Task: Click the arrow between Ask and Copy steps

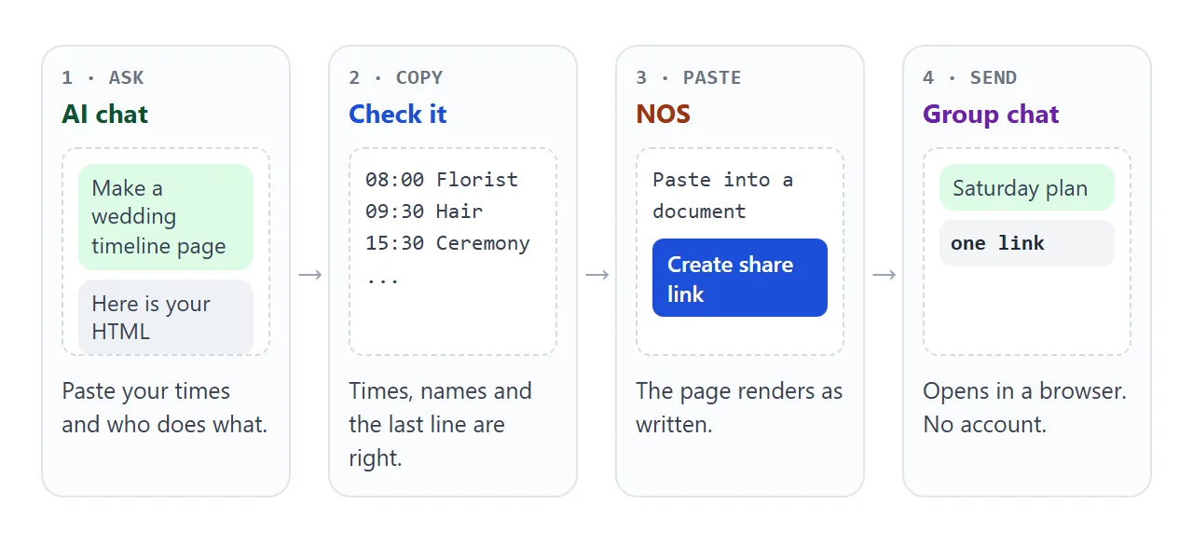Action: pyautogui.click(x=309, y=274)
